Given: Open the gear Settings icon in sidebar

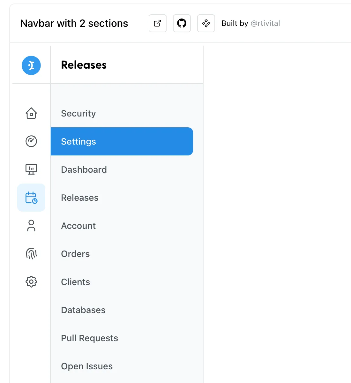Looking at the screenshot, I should (31, 282).
